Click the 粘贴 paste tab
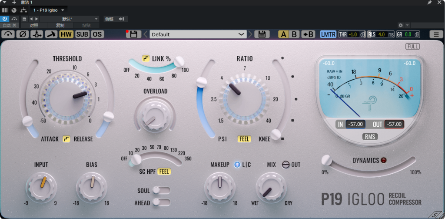 tap(86, 25)
